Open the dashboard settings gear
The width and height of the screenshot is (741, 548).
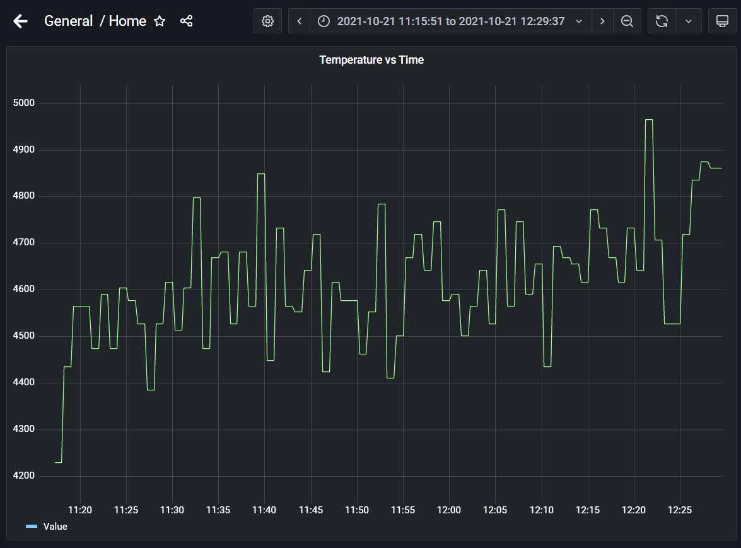point(267,21)
